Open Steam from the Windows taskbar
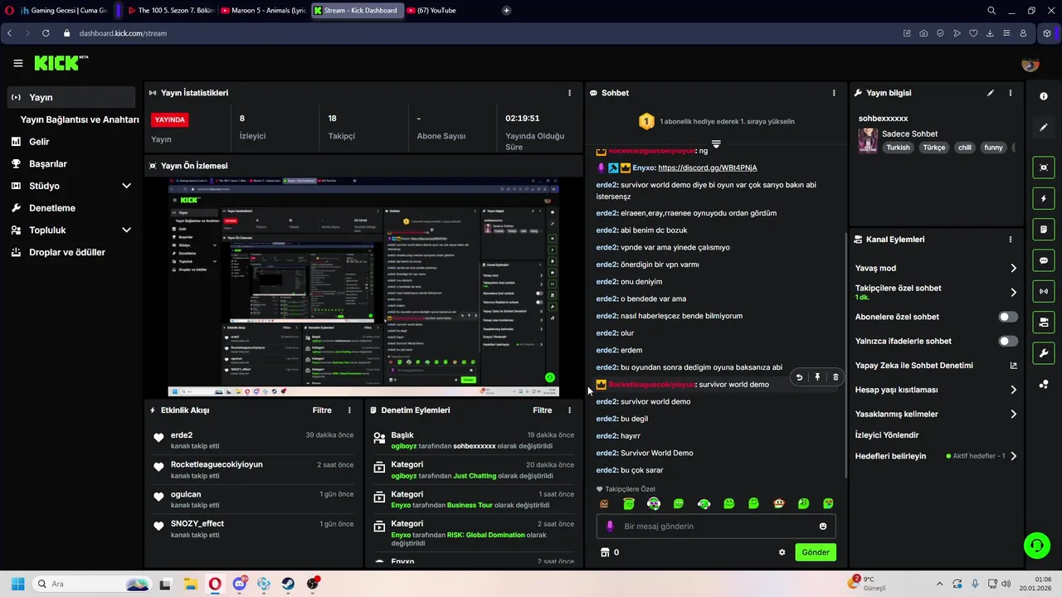Screen dimensions: 1062x597 click(x=288, y=584)
